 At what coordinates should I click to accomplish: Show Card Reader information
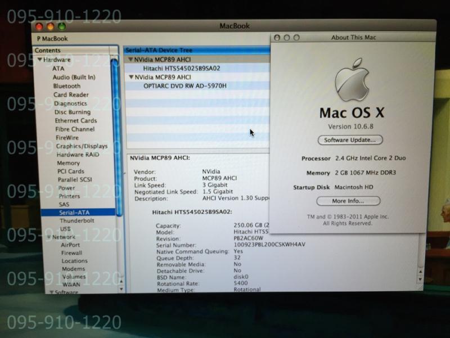click(x=71, y=94)
